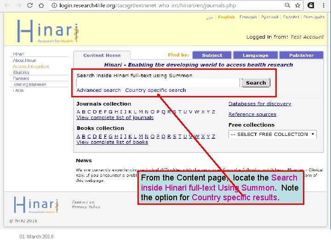
Task: Open site info icon beside the URL
Action: 54,5
